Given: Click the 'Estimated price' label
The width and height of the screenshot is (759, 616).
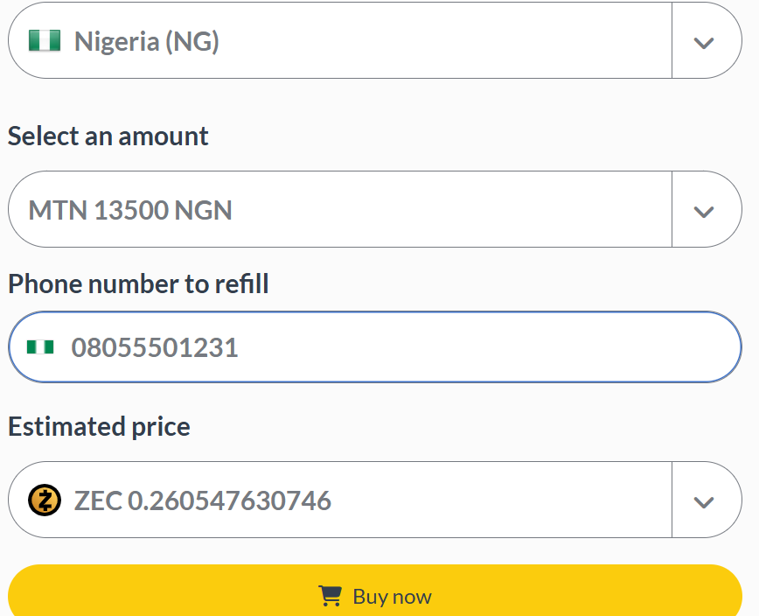Looking at the screenshot, I should point(99,427).
